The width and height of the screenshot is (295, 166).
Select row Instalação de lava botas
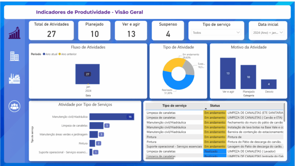(214, 127)
